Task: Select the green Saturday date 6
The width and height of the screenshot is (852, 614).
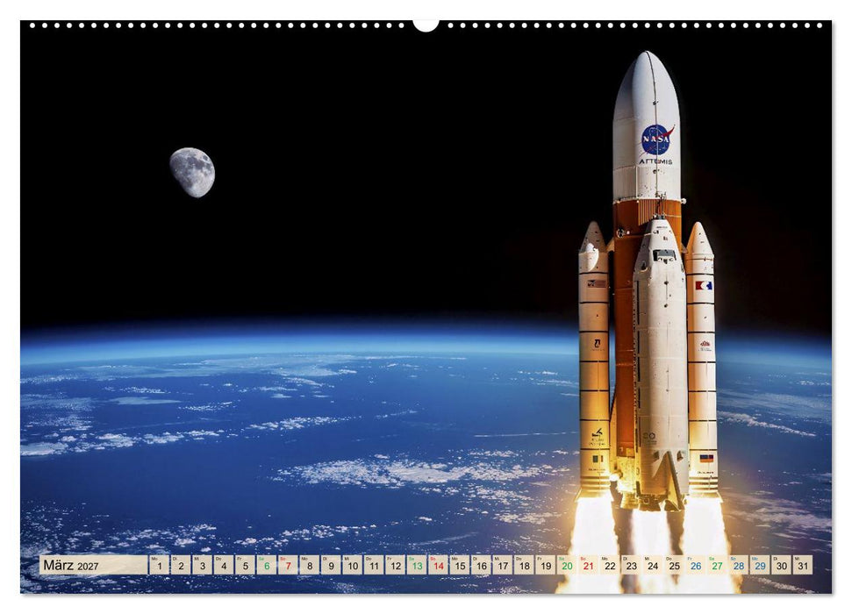Action: click(266, 565)
